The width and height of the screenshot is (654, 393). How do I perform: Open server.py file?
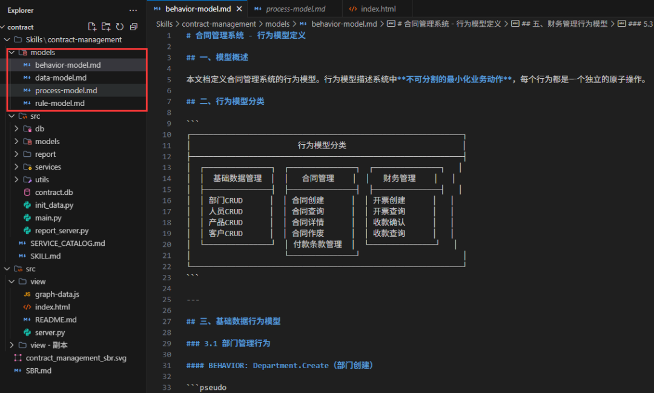[50, 332]
